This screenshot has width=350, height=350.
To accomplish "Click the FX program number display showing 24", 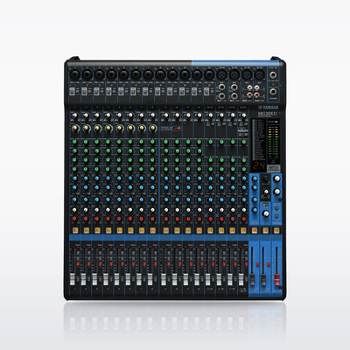I will (258, 166).
